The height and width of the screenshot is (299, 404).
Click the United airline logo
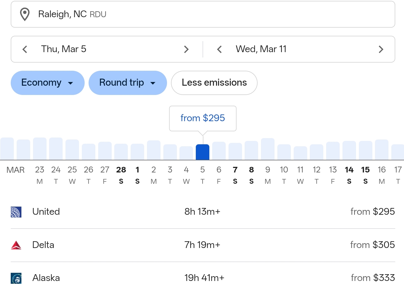[x=16, y=212]
